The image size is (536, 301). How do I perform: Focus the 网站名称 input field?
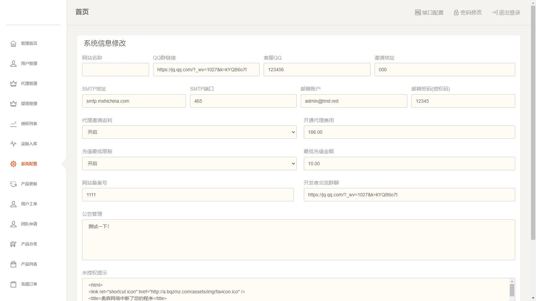coord(116,70)
